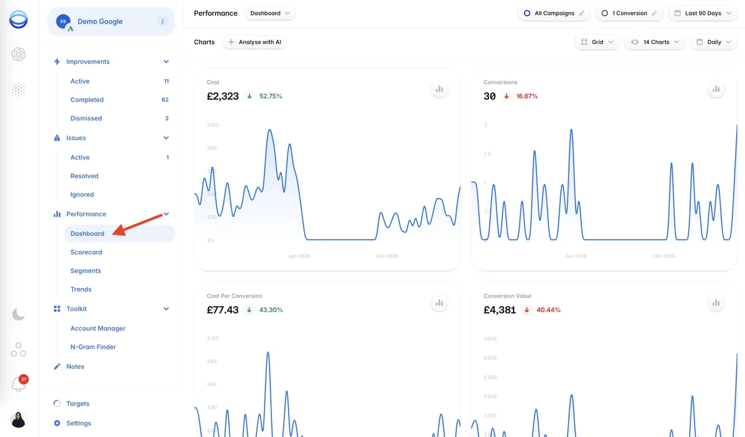Image resolution: width=745 pixels, height=437 pixels.
Task: Click the Demo Google account selector
Action: tap(111, 22)
